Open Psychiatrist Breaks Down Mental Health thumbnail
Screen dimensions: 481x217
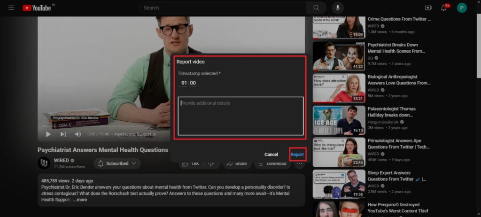(x=339, y=56)
